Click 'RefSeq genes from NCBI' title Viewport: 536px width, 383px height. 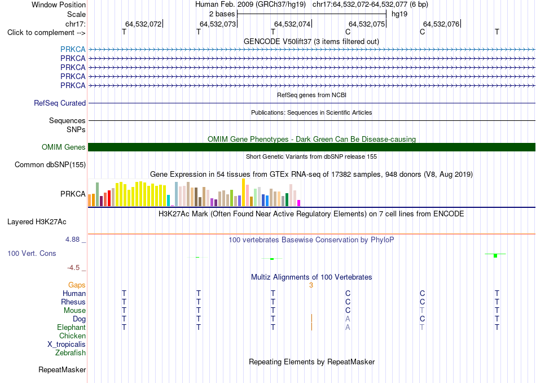(x=312, y=95)
